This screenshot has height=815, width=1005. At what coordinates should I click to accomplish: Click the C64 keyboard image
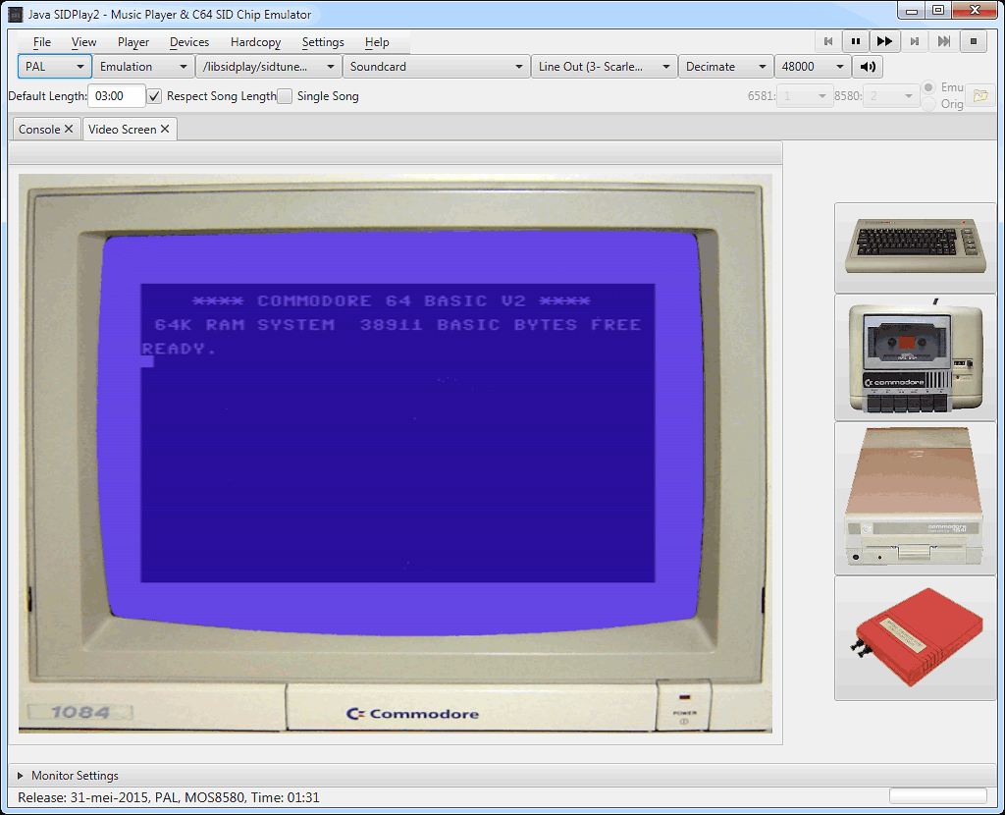click(916, 247)
